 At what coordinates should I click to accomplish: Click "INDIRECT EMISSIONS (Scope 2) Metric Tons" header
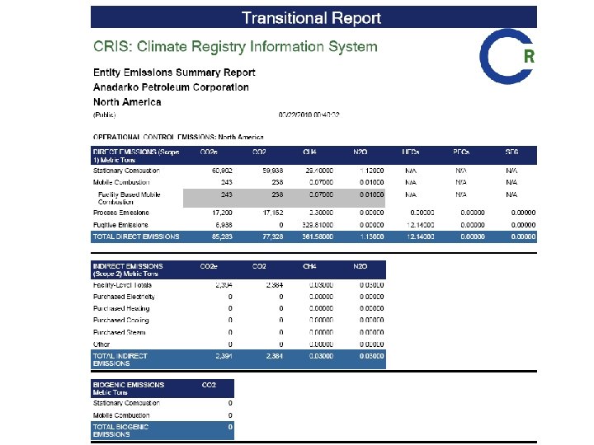tap(128, 269)
